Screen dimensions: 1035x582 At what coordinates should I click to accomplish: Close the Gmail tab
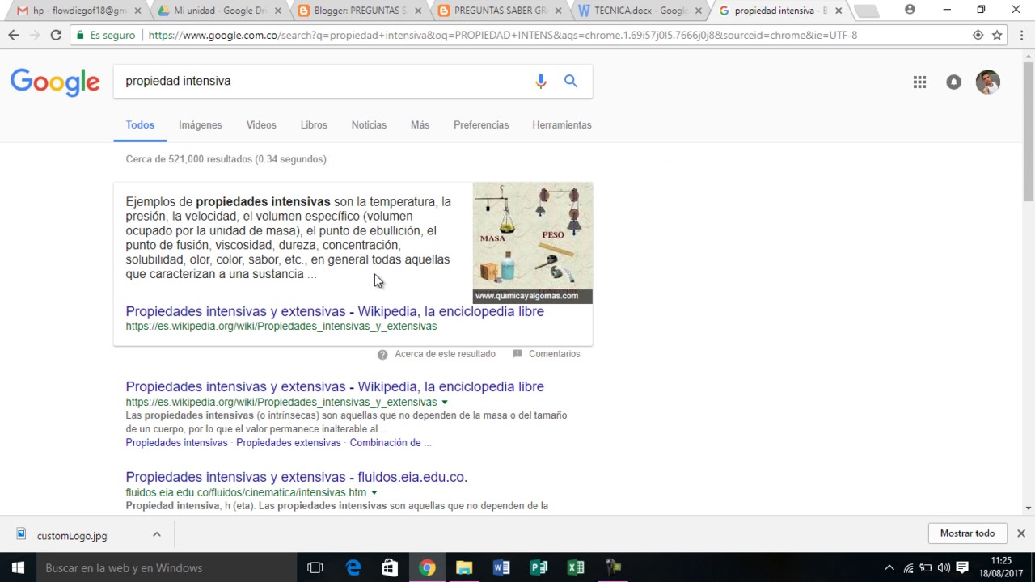(x=137, y=11)
